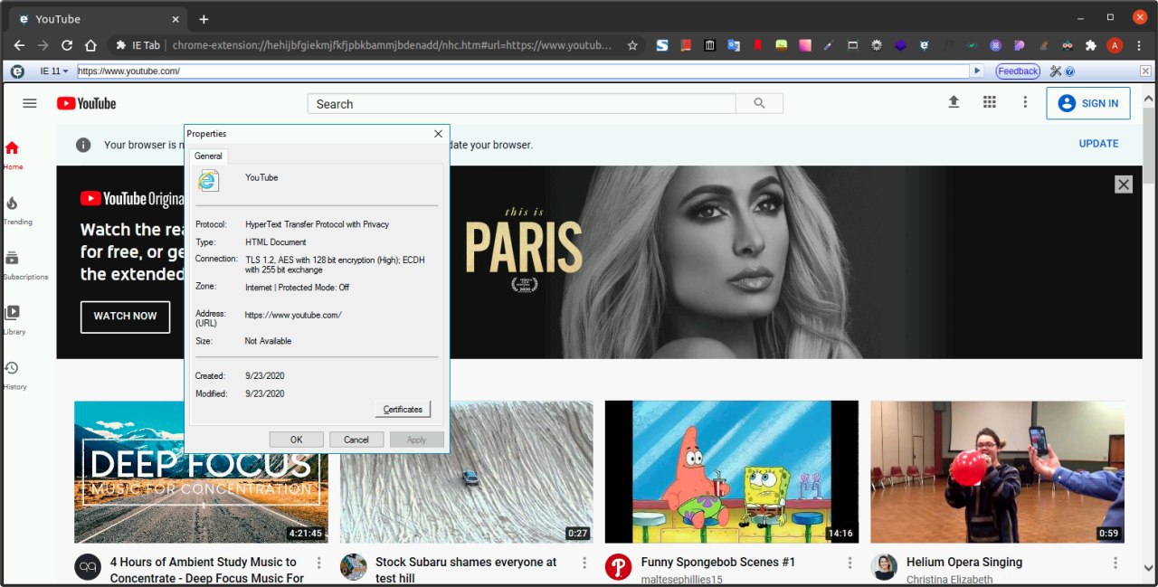The image size is (1158, 587).
Task: Click the YouTube search magnifier button
Action: pos(758,104)
